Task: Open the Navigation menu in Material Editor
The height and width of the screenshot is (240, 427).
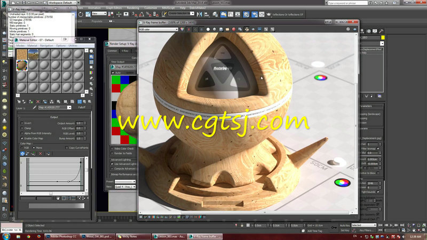Action: coord(46,46)
